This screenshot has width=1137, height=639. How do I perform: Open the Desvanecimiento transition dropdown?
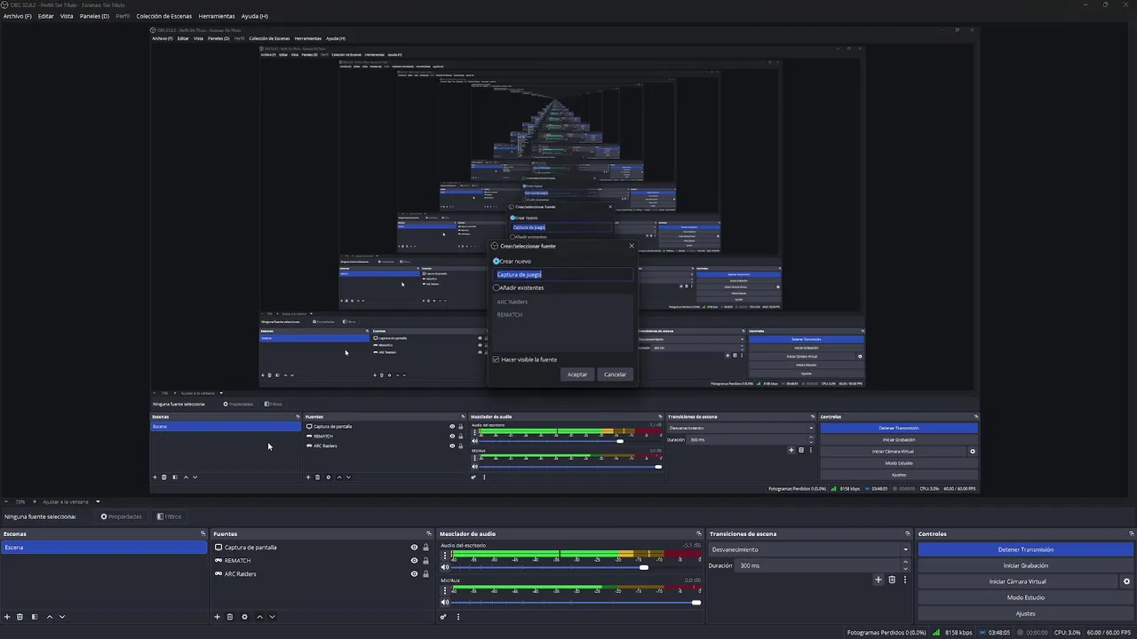[810, 549]
